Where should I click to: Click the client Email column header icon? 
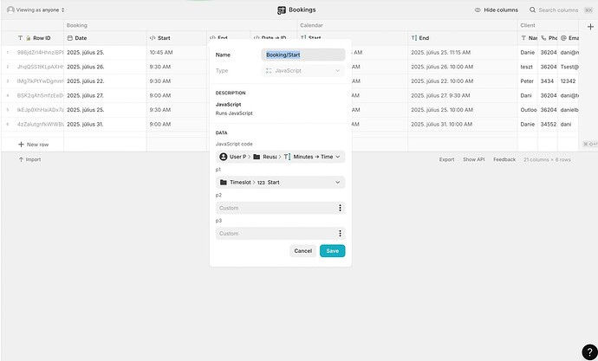[x=563, y=38]
